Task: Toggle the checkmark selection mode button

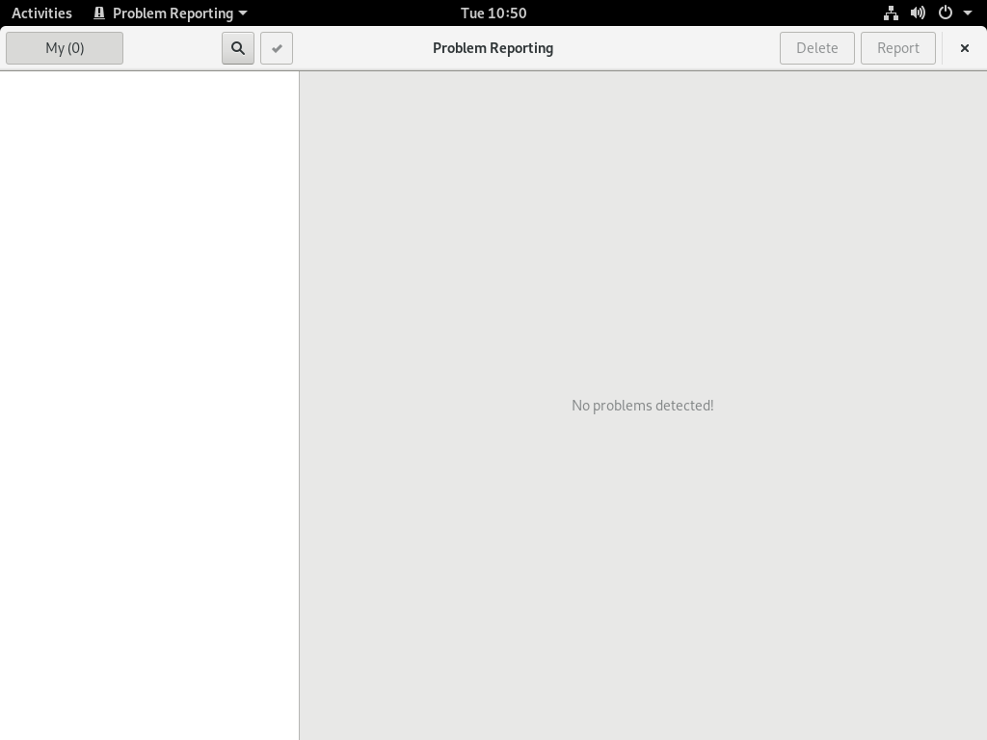Action: pos(277,48)
